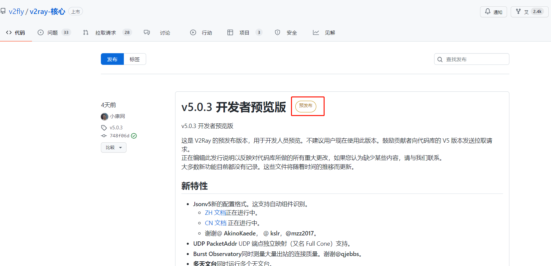Open the 问题 tab
The width and height of the screenshot is (551, 266).
pyautogui.click(x=54, y=33)
